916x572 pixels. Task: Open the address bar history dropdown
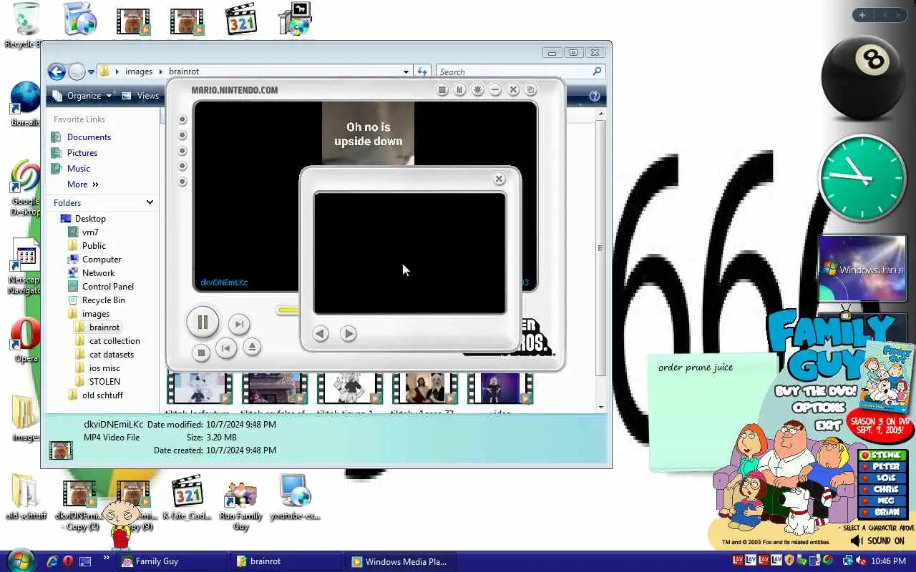point(406,71)
